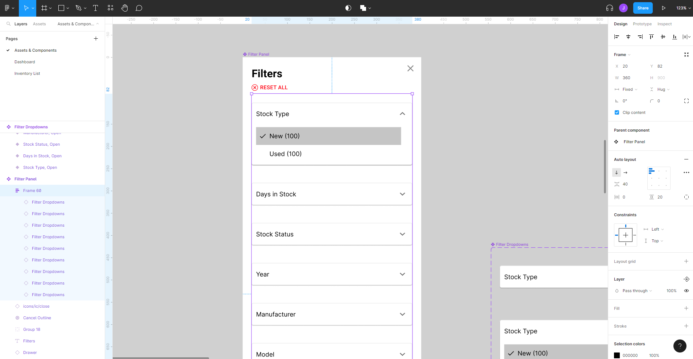Select the Comment tool

pyautogui.click(x=139, y=8)
